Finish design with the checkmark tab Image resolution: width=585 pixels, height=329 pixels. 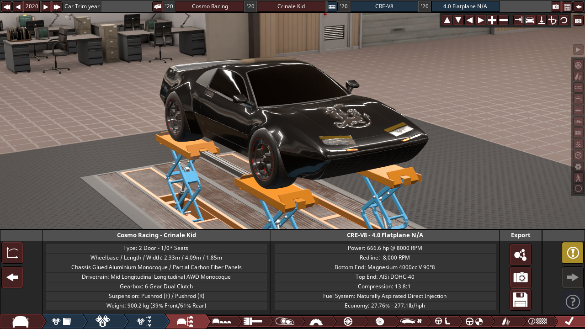point(569,322)
